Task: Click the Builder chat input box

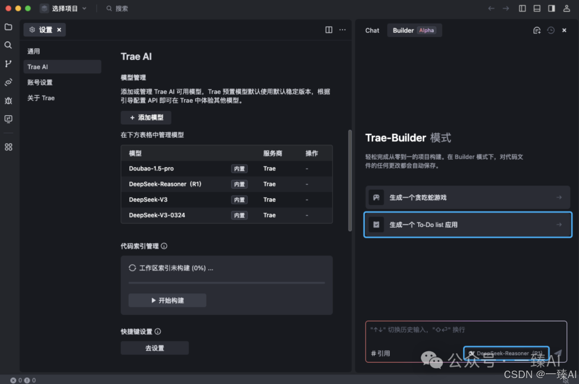Action: coord(466,342)
